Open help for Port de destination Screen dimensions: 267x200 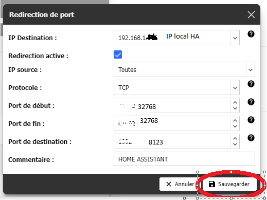(251, 138)
